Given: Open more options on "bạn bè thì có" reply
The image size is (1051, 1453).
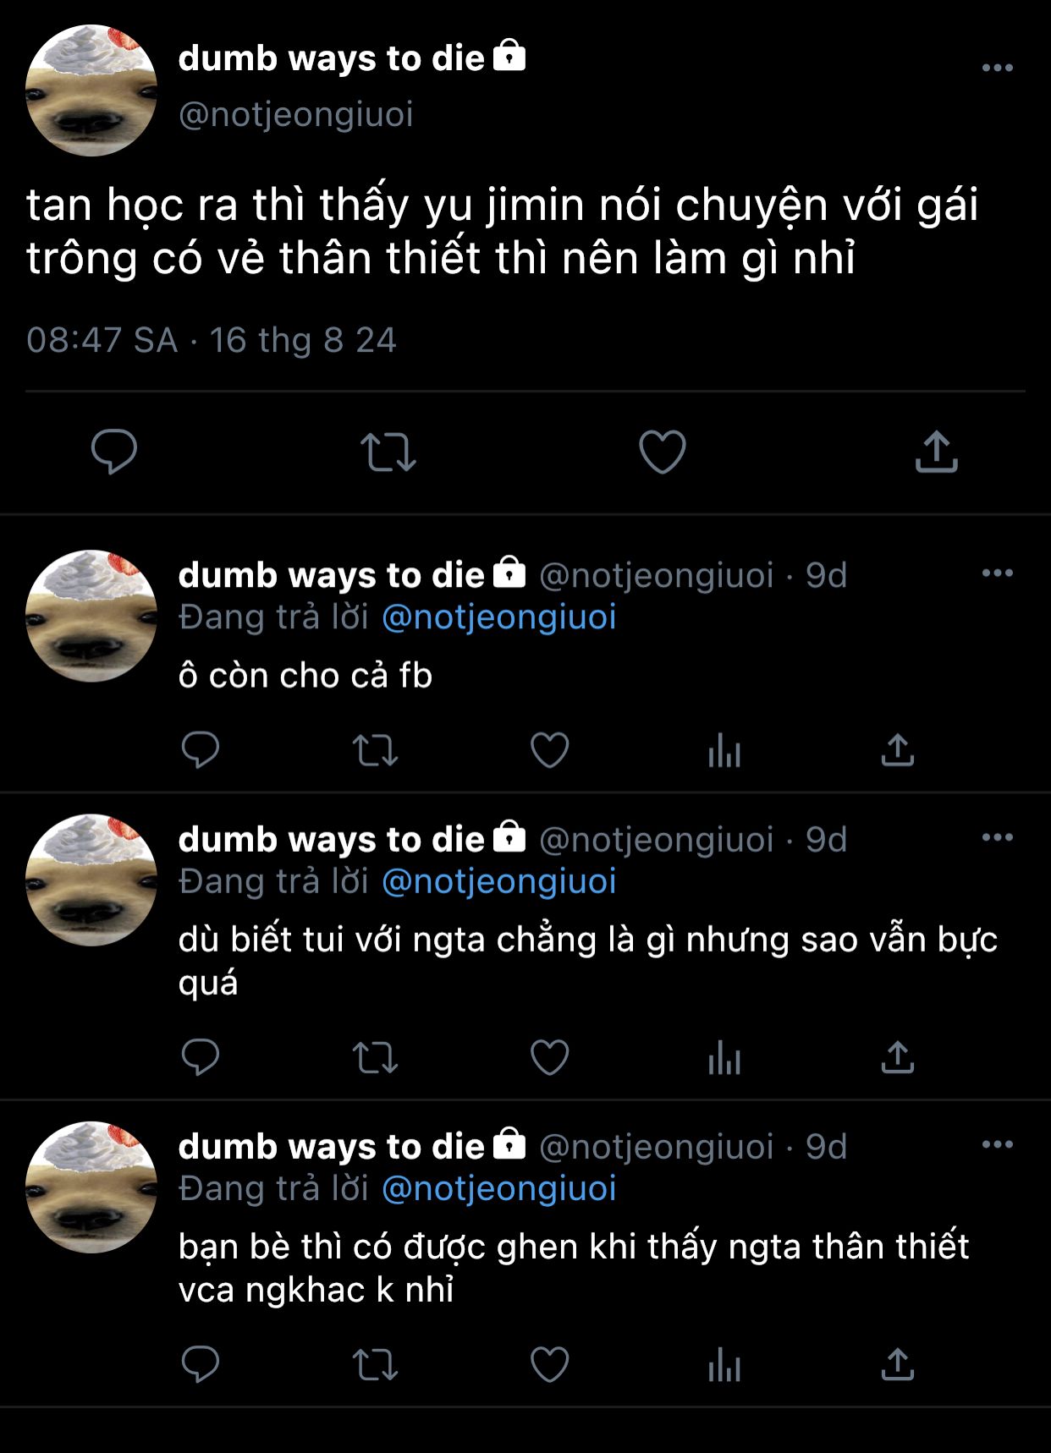Looking at the screenshot, I should 997,1144.
